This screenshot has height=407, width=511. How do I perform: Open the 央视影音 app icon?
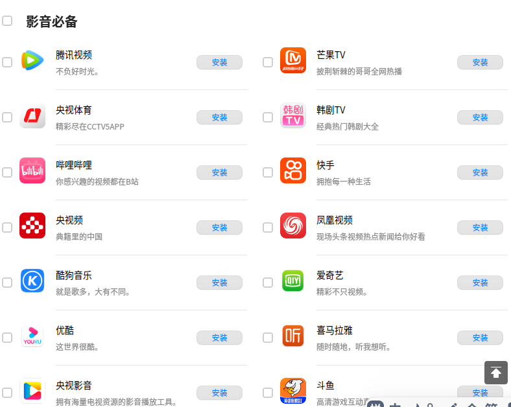click(32, 391)
